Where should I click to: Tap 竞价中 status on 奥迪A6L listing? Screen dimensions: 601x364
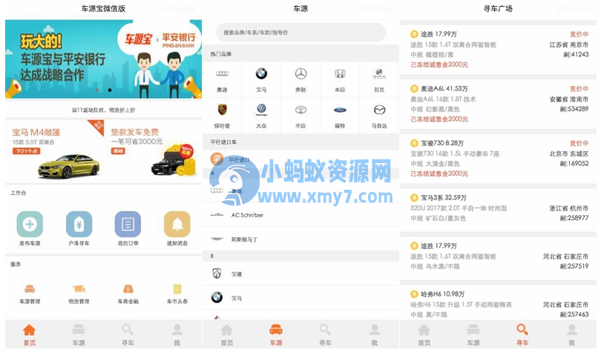(x=579, y=89)
